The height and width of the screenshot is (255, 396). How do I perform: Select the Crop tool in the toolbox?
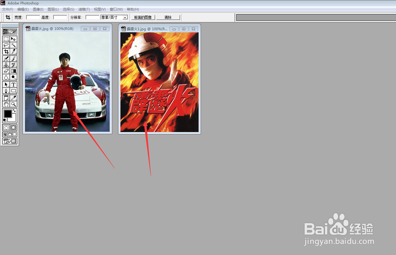(6, 51)
